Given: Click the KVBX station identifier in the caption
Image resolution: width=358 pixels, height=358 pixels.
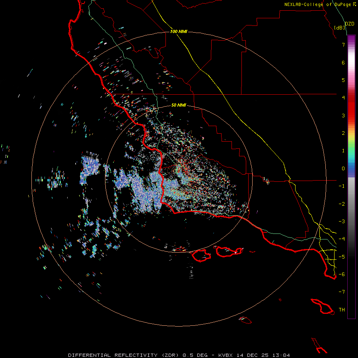Looking at the screenshot, I should tap(226, 355).
